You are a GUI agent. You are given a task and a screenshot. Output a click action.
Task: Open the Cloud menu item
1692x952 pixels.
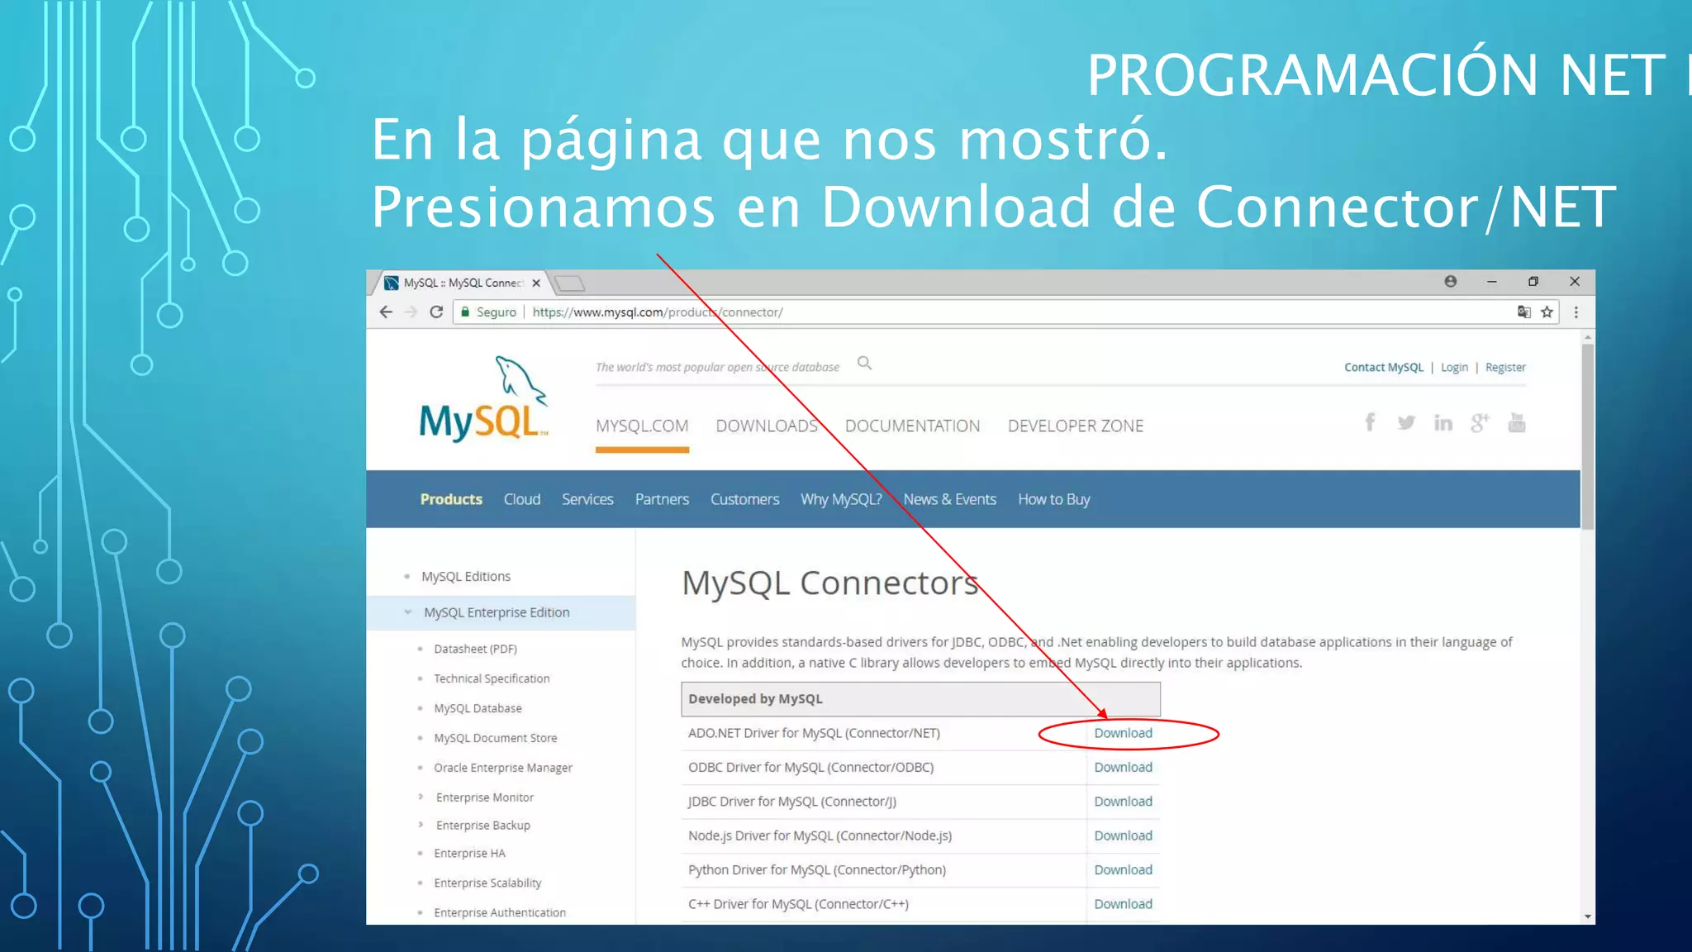(522, 499)
